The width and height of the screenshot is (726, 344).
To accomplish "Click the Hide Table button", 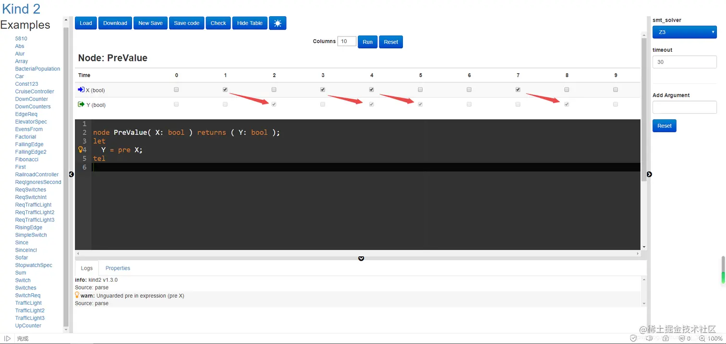I will pyautogui.click(x=250, y=23).
